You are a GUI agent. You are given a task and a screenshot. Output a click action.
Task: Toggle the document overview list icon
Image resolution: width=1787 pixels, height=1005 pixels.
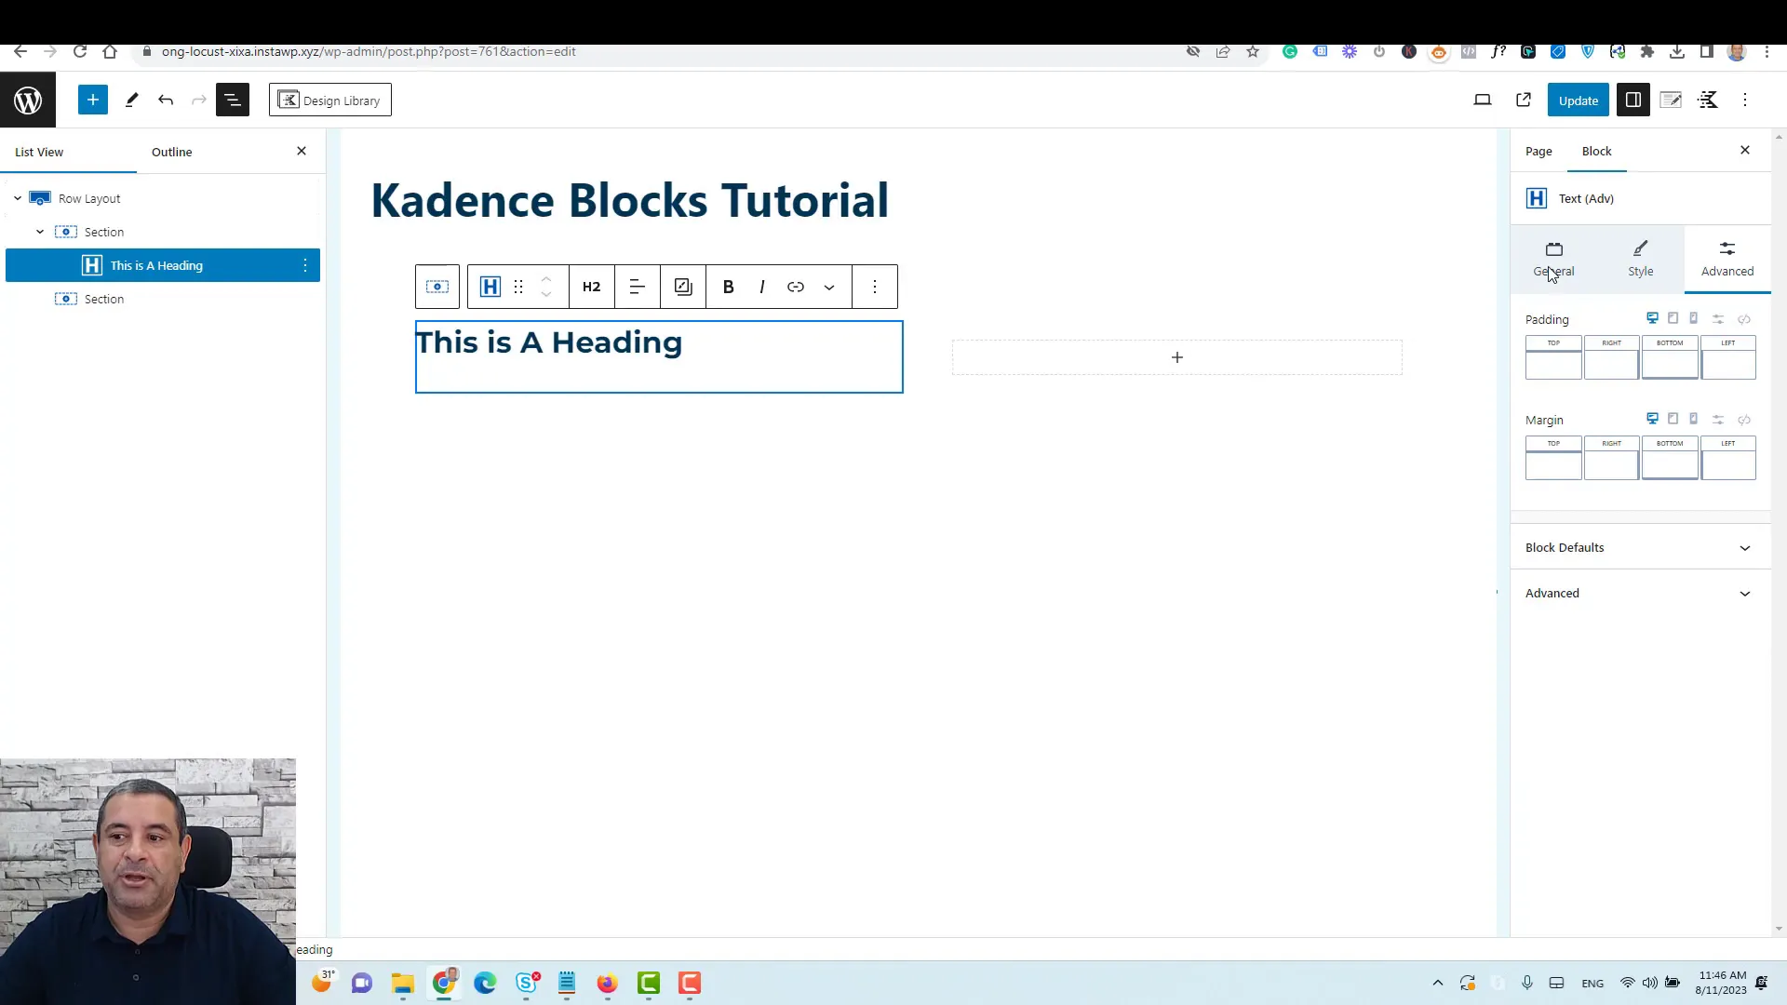tap(233, 100)
